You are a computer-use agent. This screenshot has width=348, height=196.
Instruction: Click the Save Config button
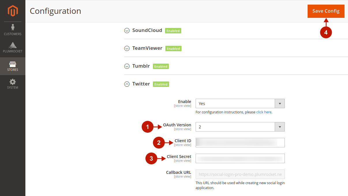(x=326, y=11)
